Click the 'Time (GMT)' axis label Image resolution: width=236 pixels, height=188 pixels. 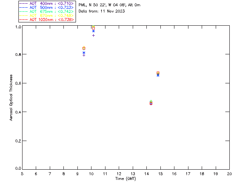[x=125, y=179]
